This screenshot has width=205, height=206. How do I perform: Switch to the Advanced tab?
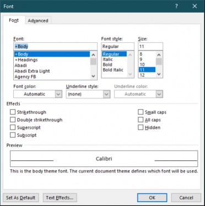(38, 20)
